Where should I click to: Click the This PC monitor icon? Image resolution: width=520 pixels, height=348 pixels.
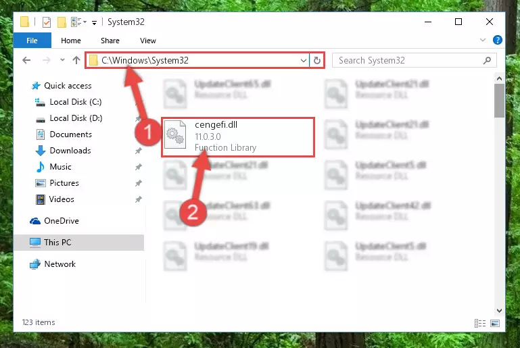click(35, 243)
